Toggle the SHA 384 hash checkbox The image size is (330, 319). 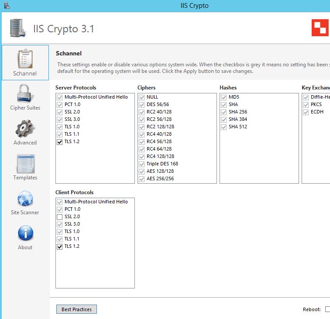[x=224, y=120]
